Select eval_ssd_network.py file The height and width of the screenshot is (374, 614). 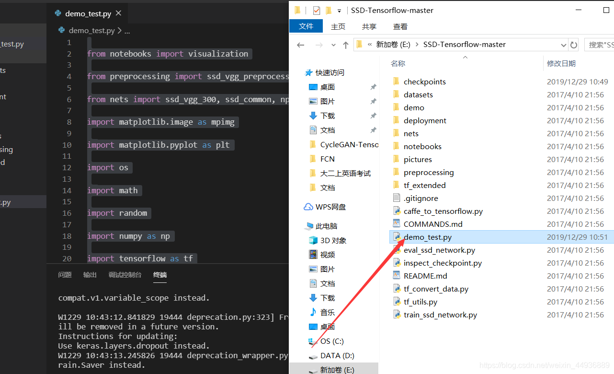pyautogui.click(x=439, y=250)
